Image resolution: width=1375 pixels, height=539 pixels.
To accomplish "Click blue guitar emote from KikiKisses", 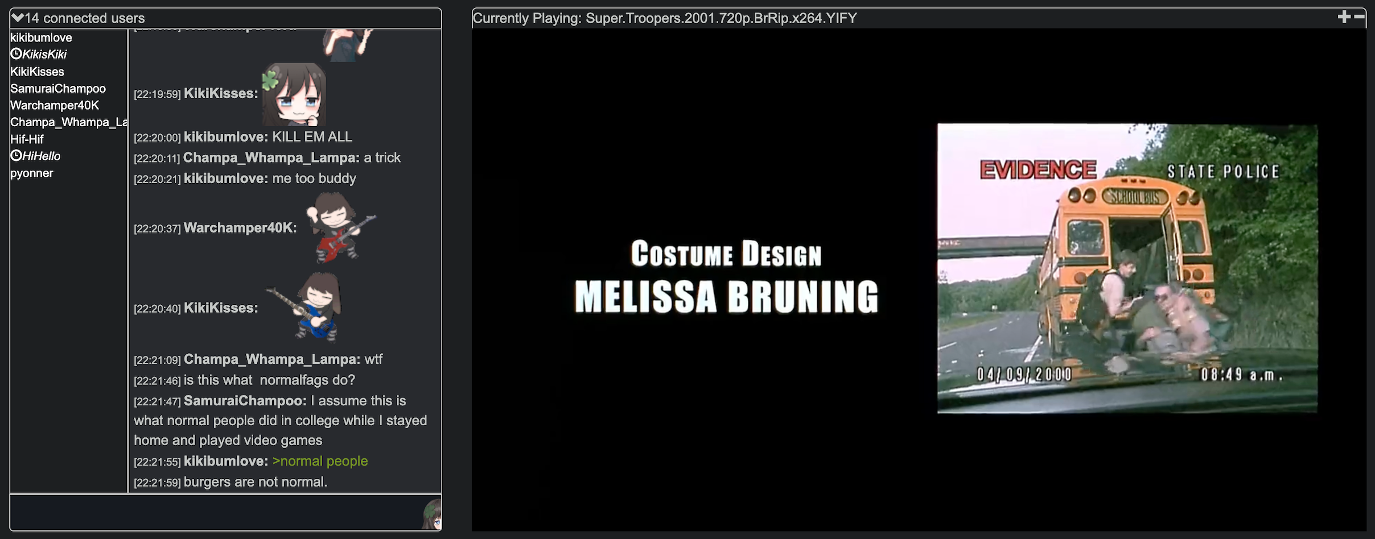I will pyautogui.click(x=304, y=308).
